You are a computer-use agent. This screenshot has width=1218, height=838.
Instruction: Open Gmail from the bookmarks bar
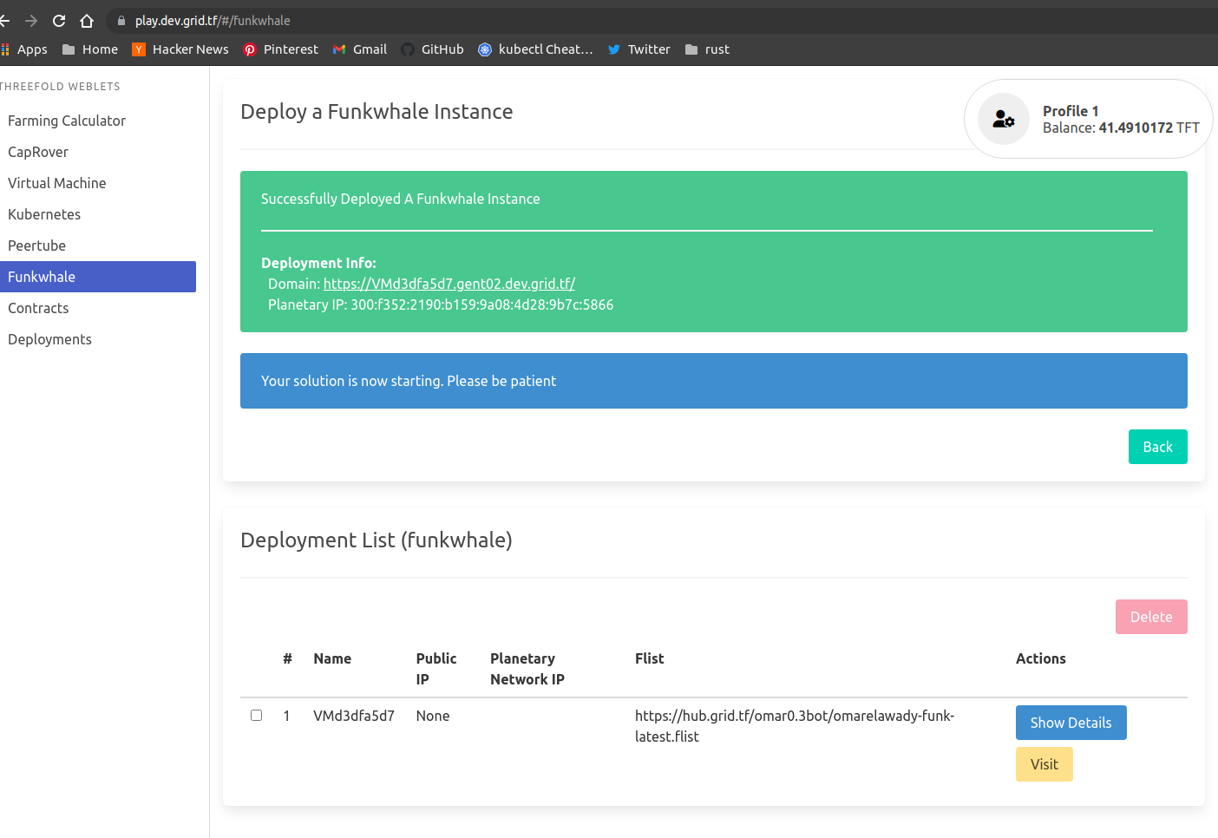(x=359, y=49)
